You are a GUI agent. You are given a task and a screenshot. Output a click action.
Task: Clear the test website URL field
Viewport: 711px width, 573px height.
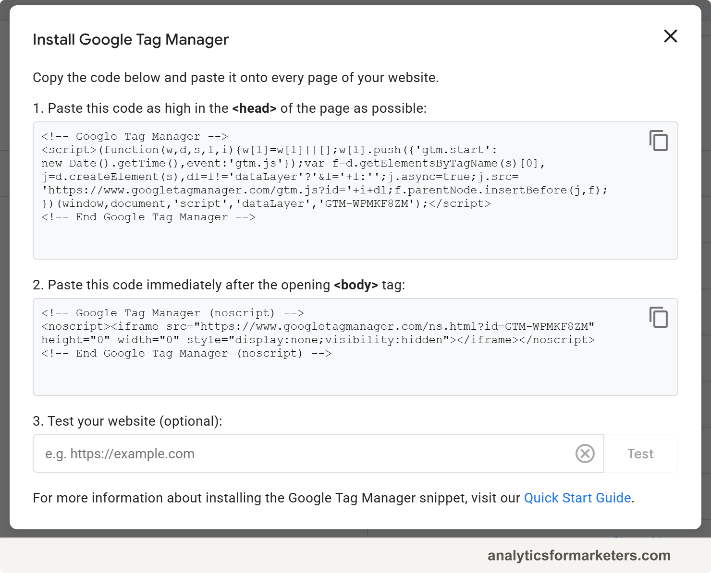[x=585, y=454]
